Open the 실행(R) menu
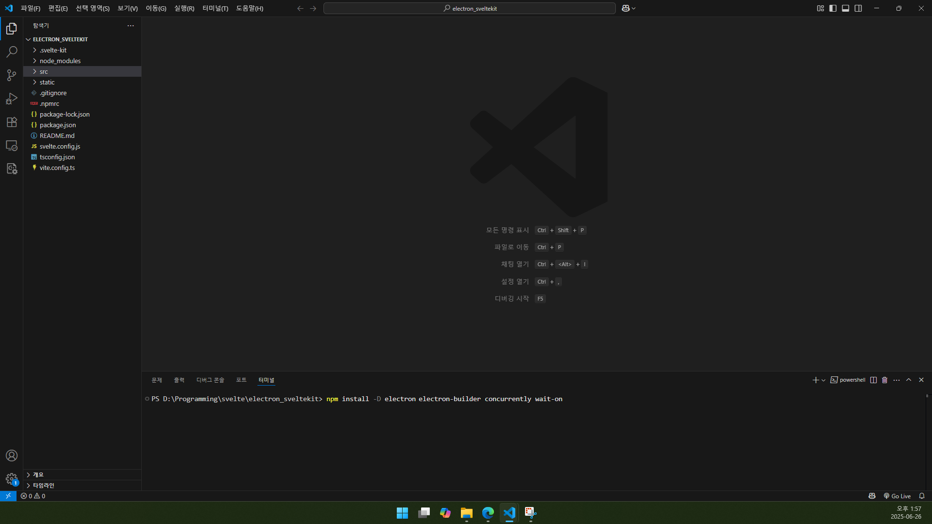Viewport: 932px width, 524px height. [x=184, y=8]
